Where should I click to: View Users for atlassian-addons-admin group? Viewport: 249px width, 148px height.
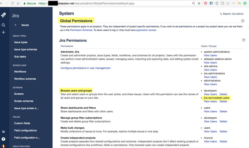[210, 63]
